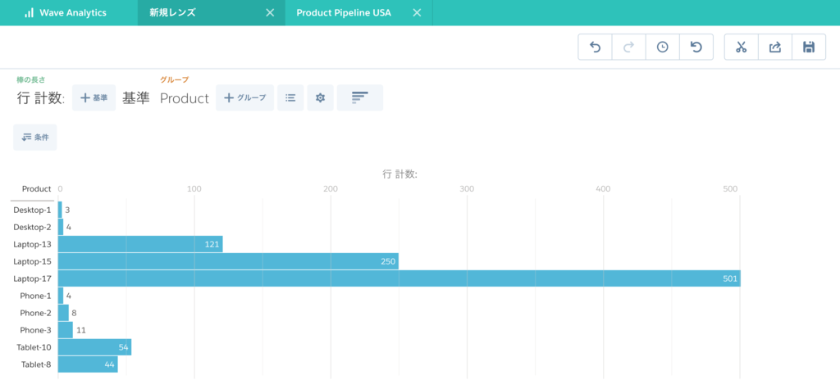This screenshot has height=389, width=840.
Task: Click the Wave Analytics chart logo icon
Action: click(x=29, y=13)
